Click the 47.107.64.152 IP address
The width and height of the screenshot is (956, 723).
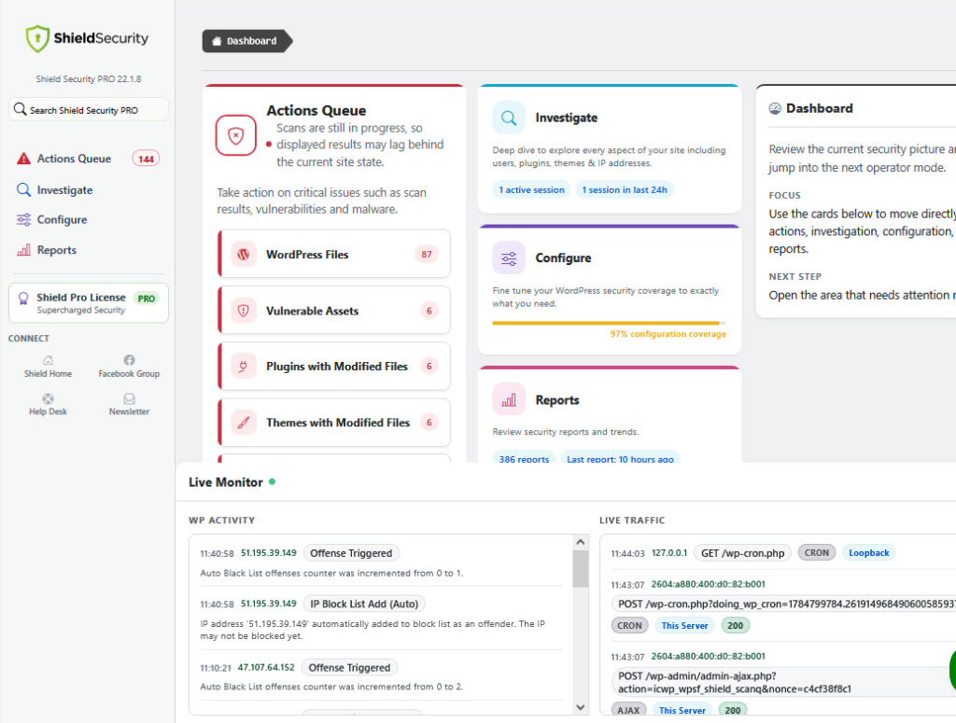coord(266,667)
